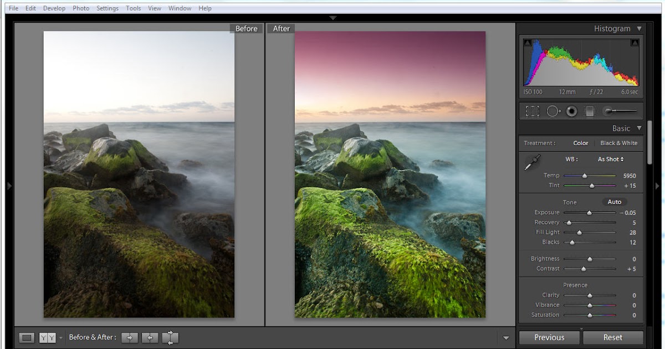Pick the White Balance eyedropper
Image resolution: width=665 pixels, height=349 pixels.
point(533,162)
